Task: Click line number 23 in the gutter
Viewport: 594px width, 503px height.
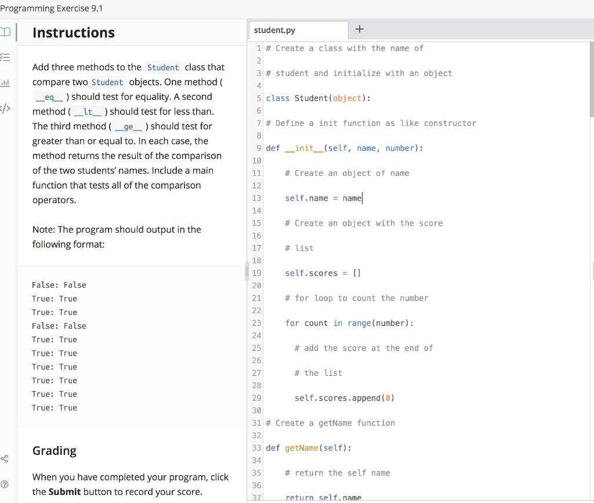Action: point(257,323)
